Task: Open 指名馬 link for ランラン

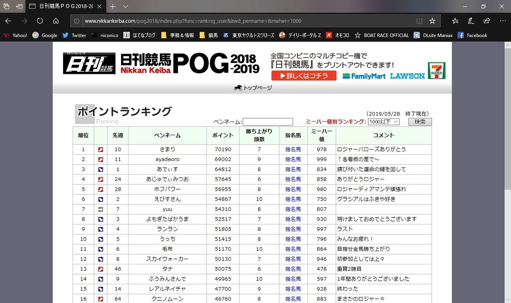Action: (x=293, y=229)
